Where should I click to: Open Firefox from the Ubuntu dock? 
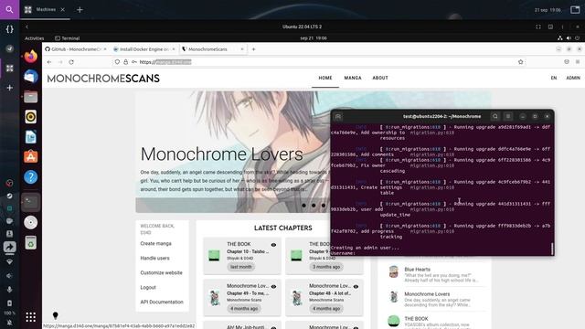[30, 57]
